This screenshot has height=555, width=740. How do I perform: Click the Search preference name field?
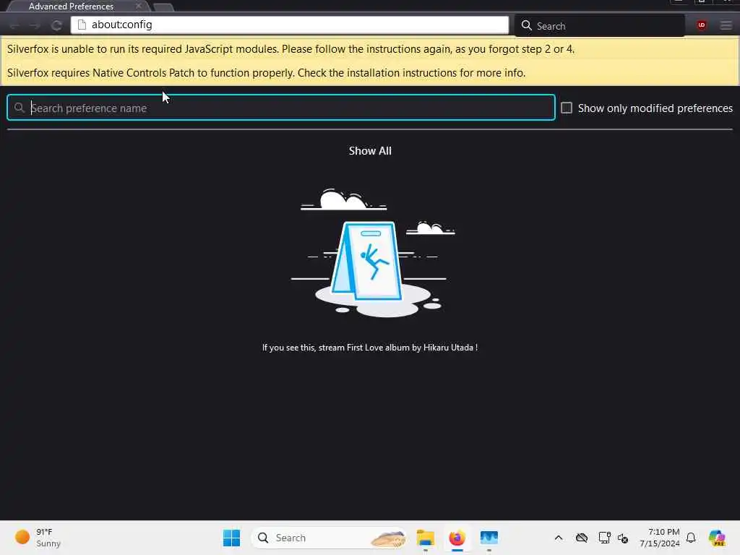(281, 108)
